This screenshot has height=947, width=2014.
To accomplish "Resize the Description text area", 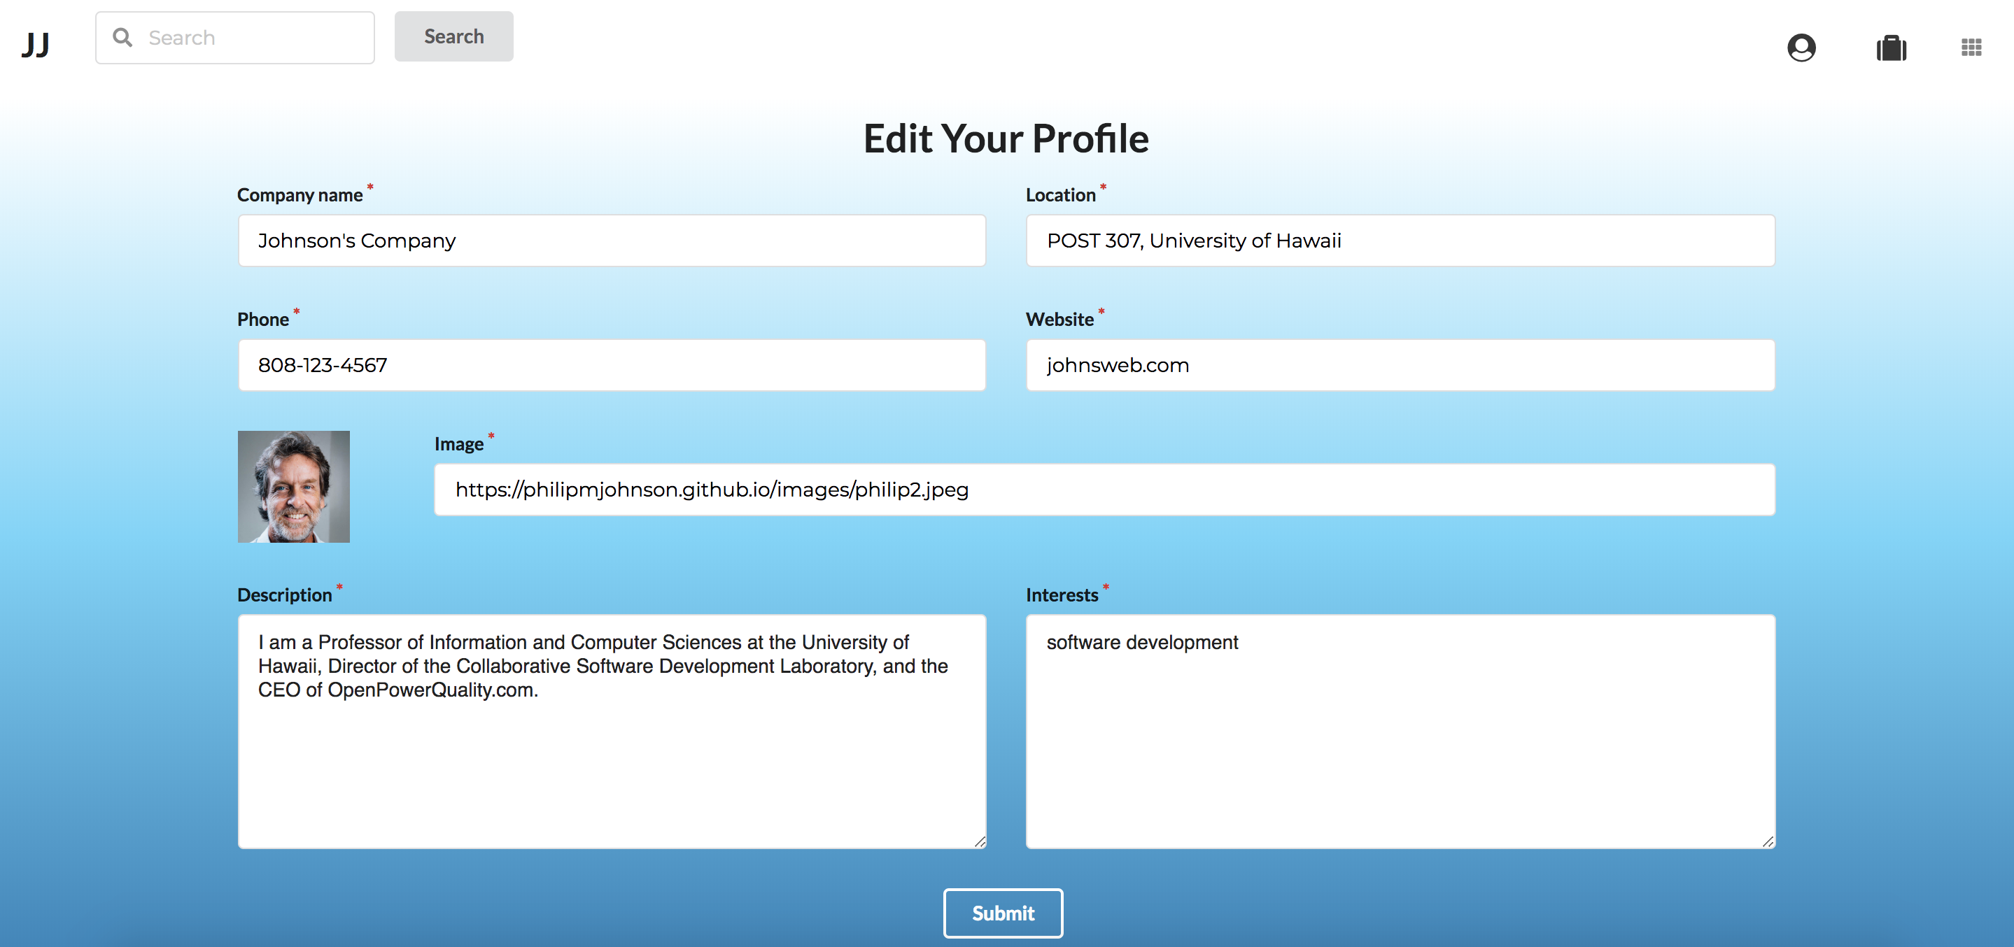I will pos(980,841).
